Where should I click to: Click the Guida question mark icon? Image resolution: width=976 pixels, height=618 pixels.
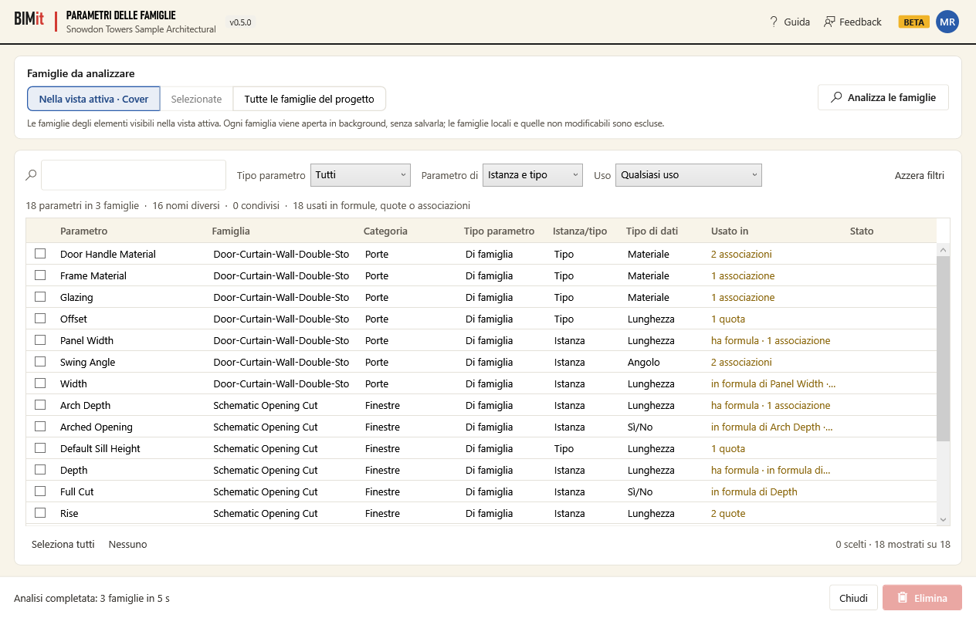(774, 22)
